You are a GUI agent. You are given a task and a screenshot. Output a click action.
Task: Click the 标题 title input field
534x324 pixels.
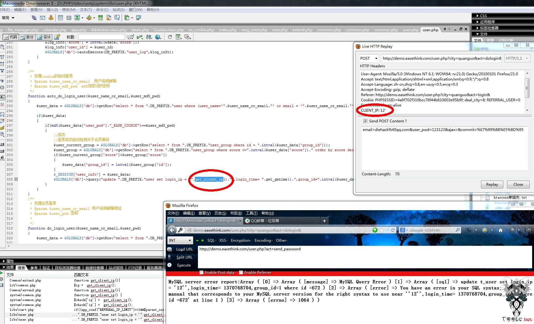pos(102,37)
